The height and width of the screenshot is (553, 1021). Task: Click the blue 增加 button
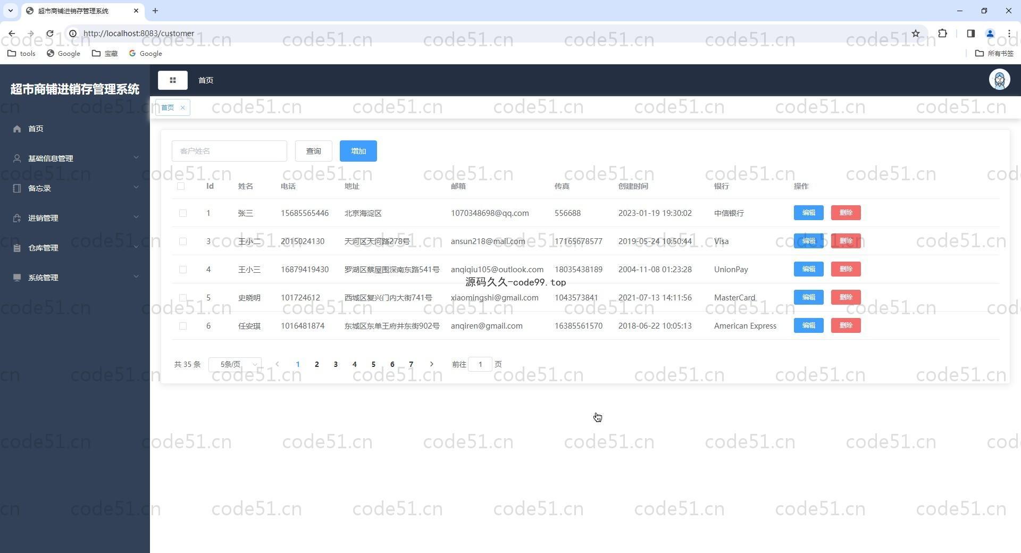(358, 151)
